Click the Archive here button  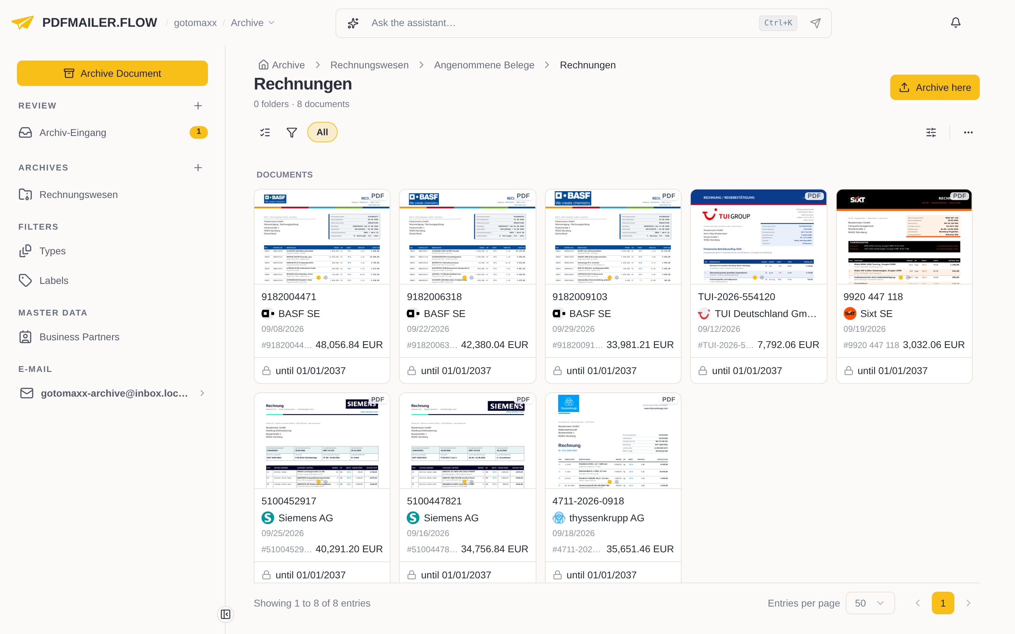935,87
